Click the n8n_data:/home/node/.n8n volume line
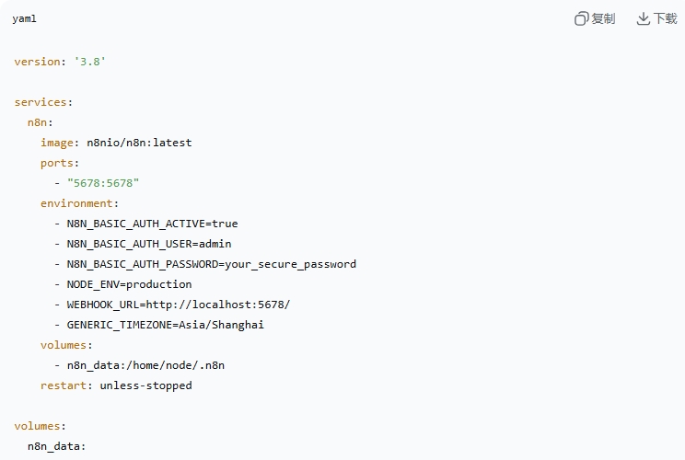The width and height of the screenshot is (685, 460). [145, 365]
